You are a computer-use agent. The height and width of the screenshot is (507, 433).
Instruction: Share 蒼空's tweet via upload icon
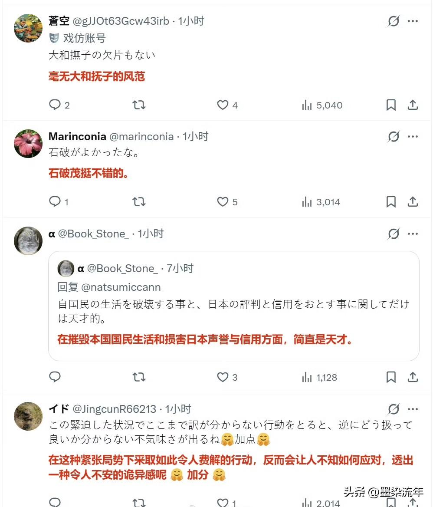point(413,105)
